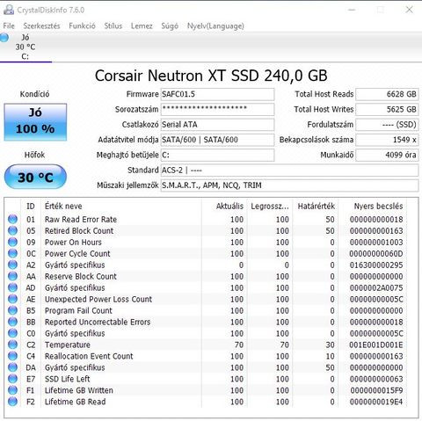Select the Reallocation Event Count row name
Screen dimensions: 422x421
89,356
